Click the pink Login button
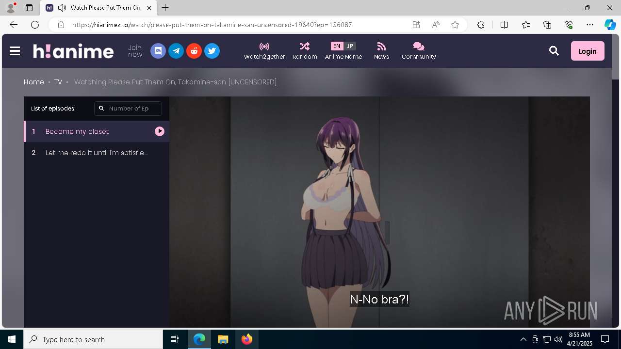Viewport: 621px width, 349px height. pos(588,51)
